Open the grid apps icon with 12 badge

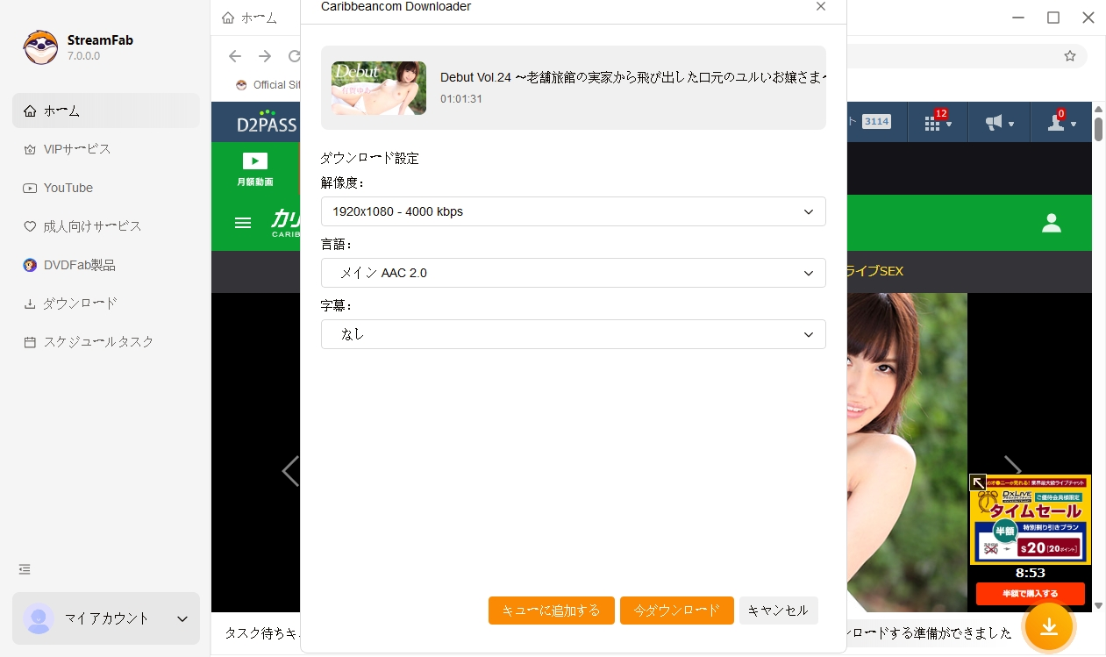click(x=936, y=123)
